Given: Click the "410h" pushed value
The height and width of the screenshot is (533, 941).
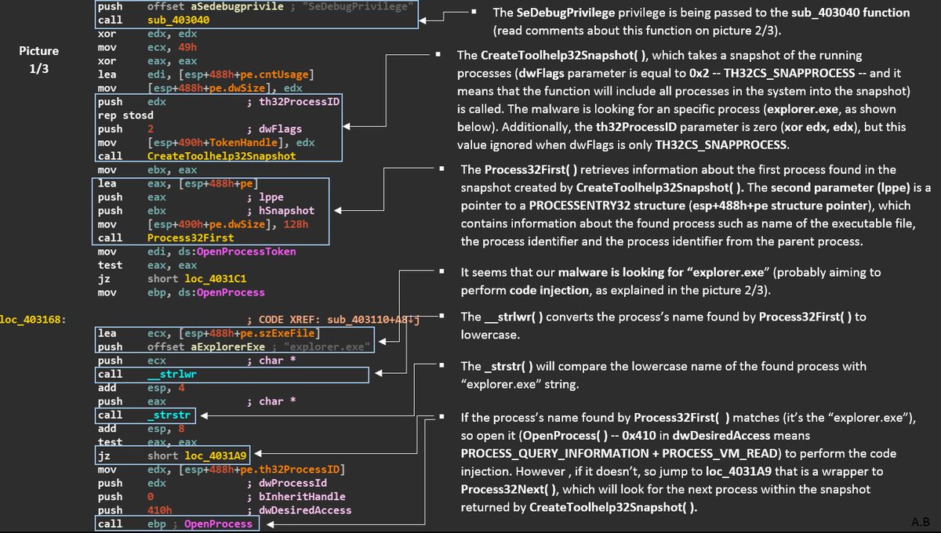Looking at the screenshot, I should click(x=159, y=510).
